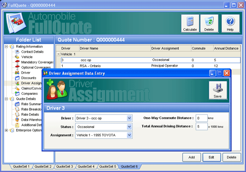Screen dimensions: 246x172
Task: Switch to the QuoteSet 4 tab
Action: [x=86, y=167]
